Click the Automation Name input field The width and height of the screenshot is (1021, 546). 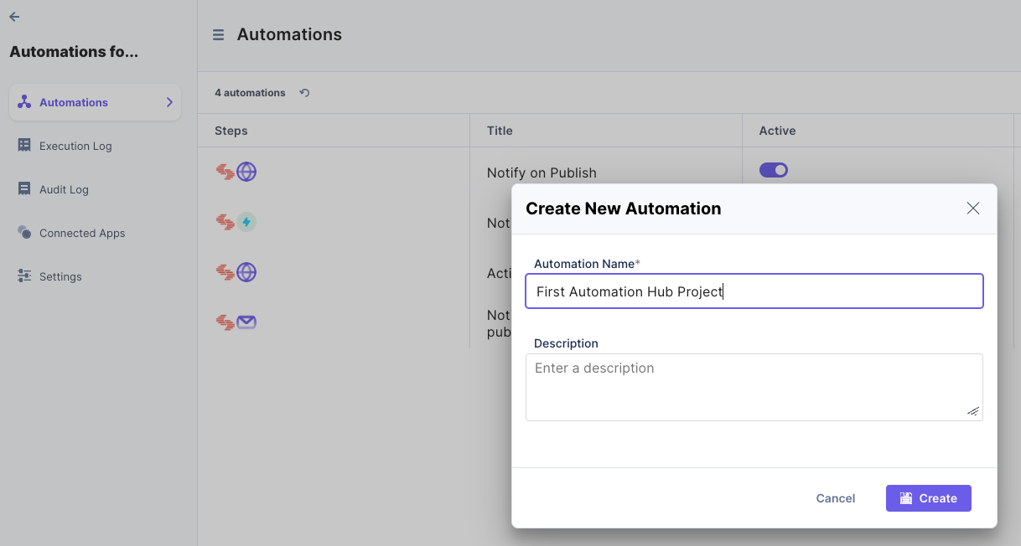[x=754, y=291]
